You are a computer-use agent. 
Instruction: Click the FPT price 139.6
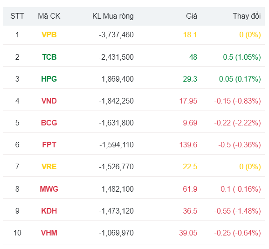(188, 145)
